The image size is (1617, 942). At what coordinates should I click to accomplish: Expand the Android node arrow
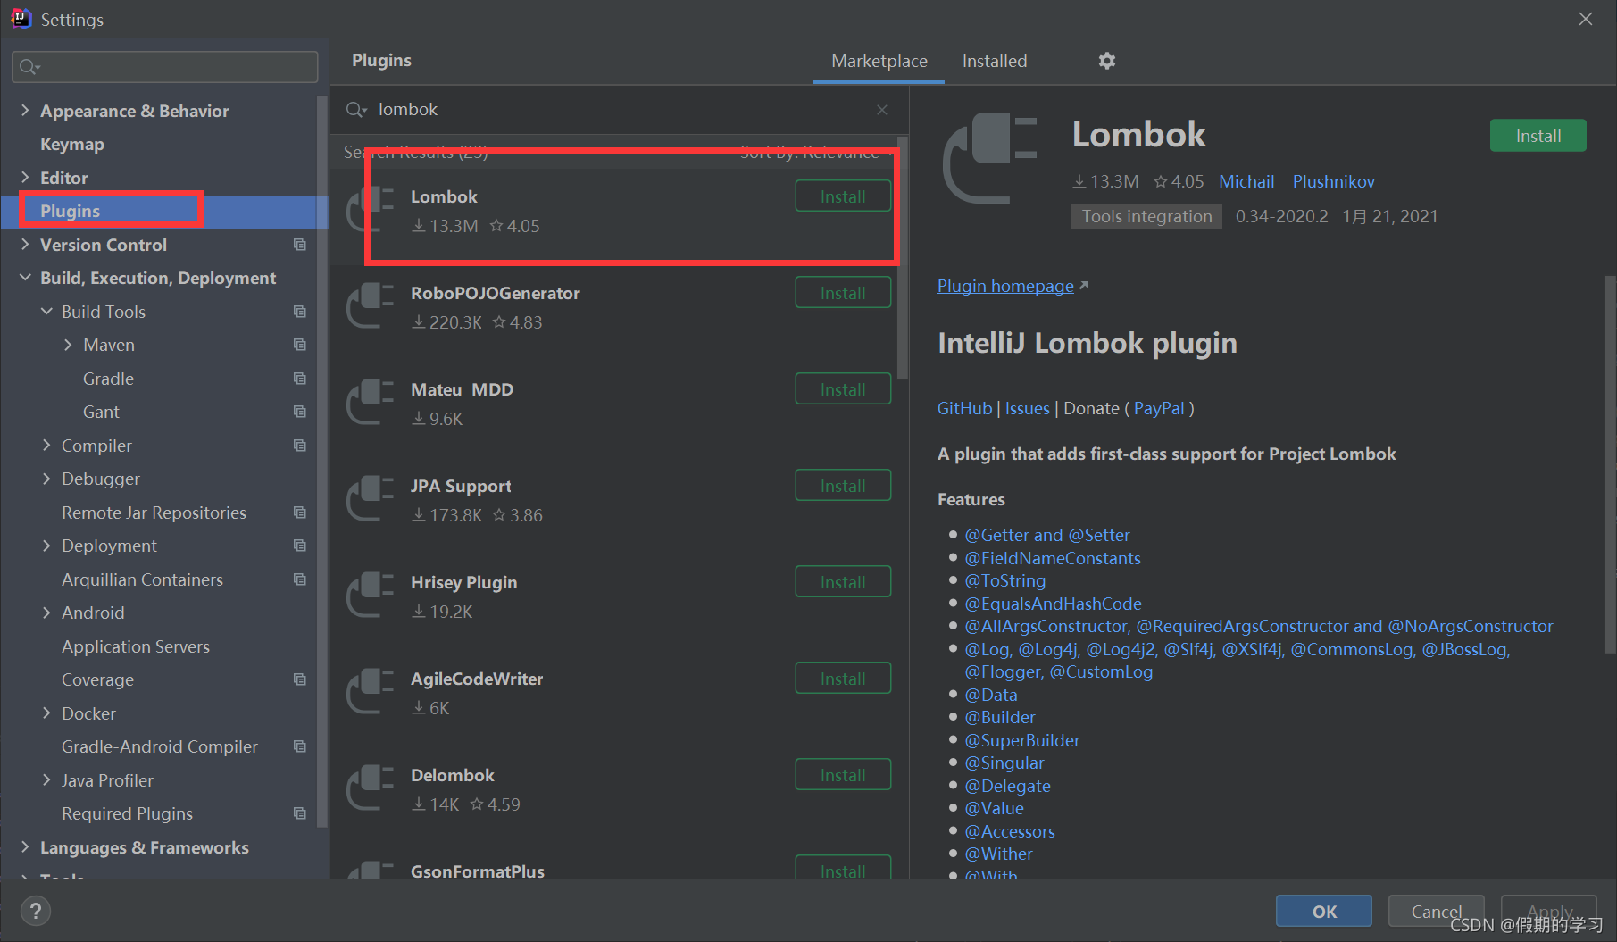[x=46, y=613]
